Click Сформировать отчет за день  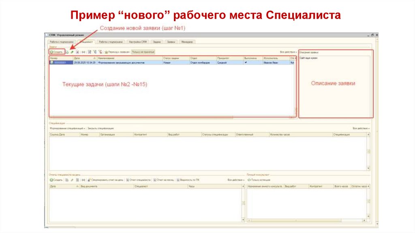click(x=105, y=180)
